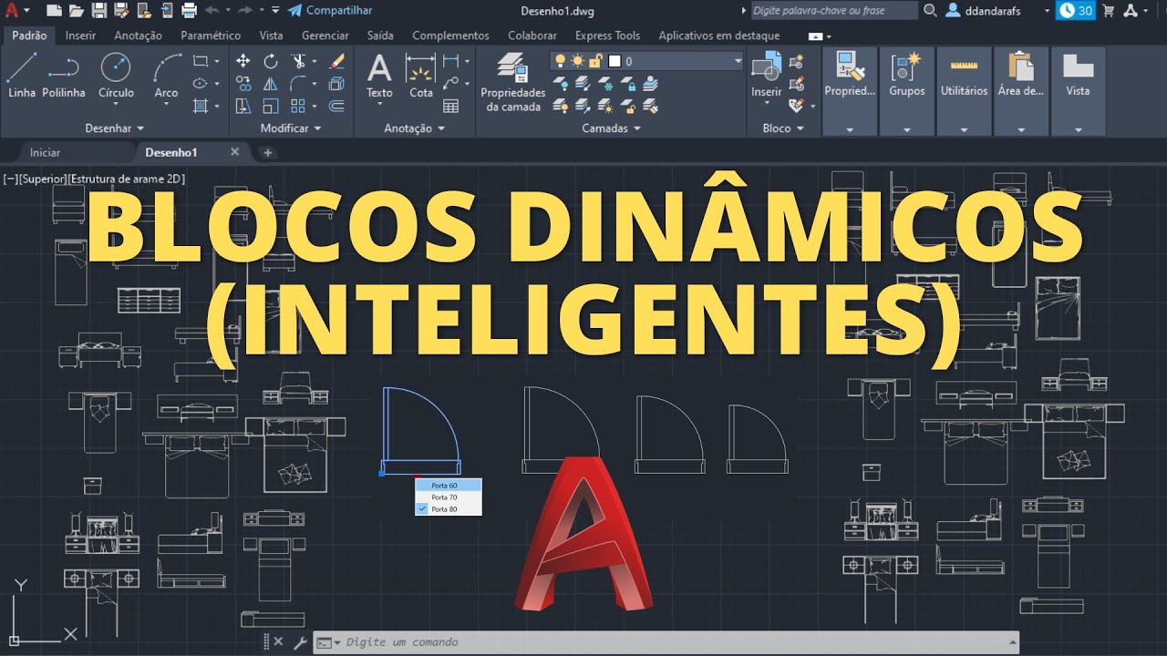
Task: Open Propriedades da camada manager
Action: (513, 82)
